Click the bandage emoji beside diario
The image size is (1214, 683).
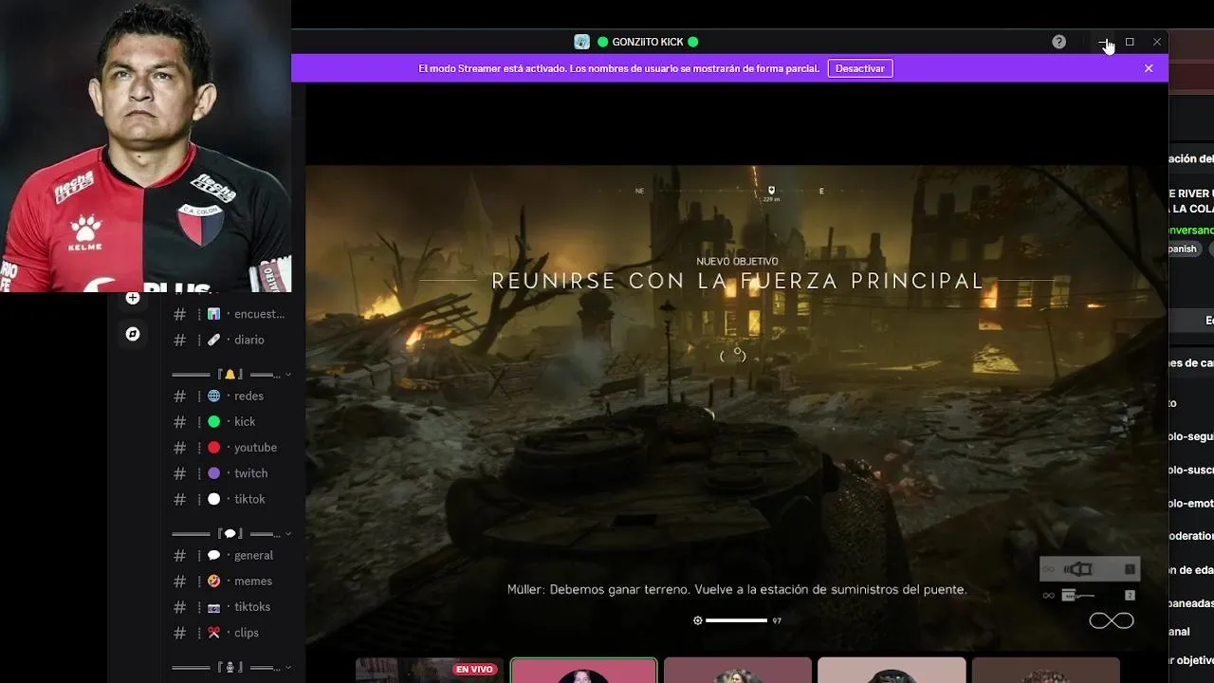coord(214,340)
